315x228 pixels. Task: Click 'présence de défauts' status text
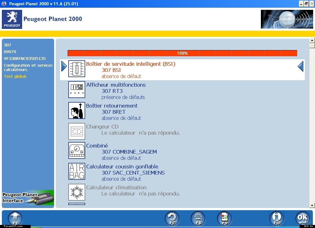(x=123, y=97)
